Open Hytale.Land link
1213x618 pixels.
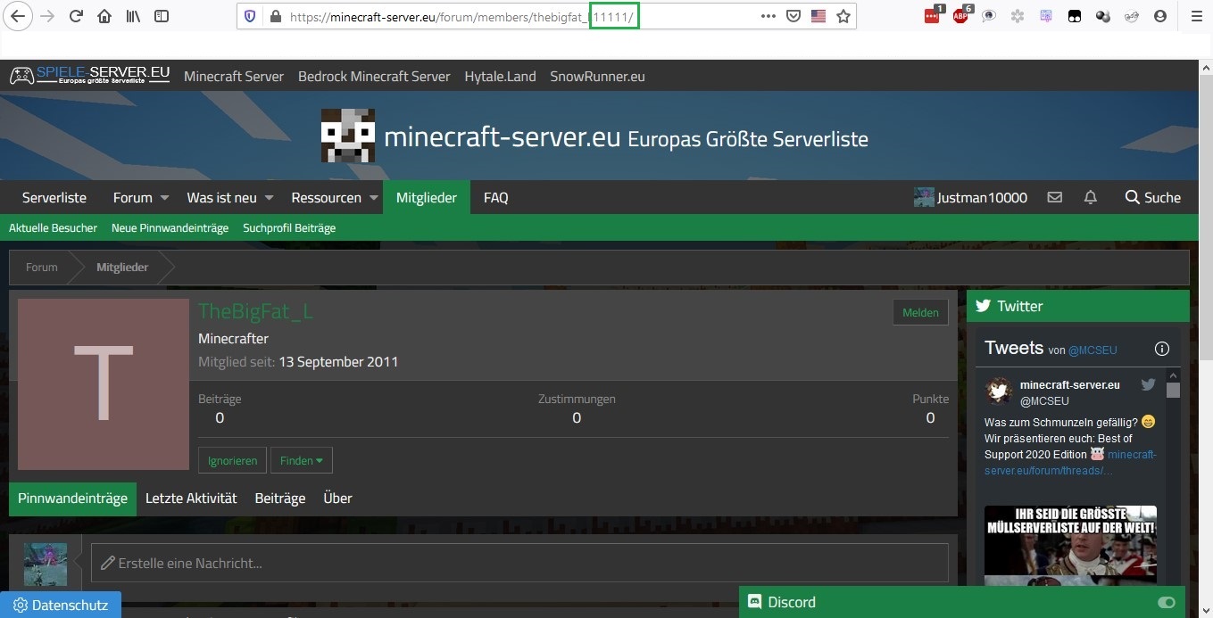point(500,77)
